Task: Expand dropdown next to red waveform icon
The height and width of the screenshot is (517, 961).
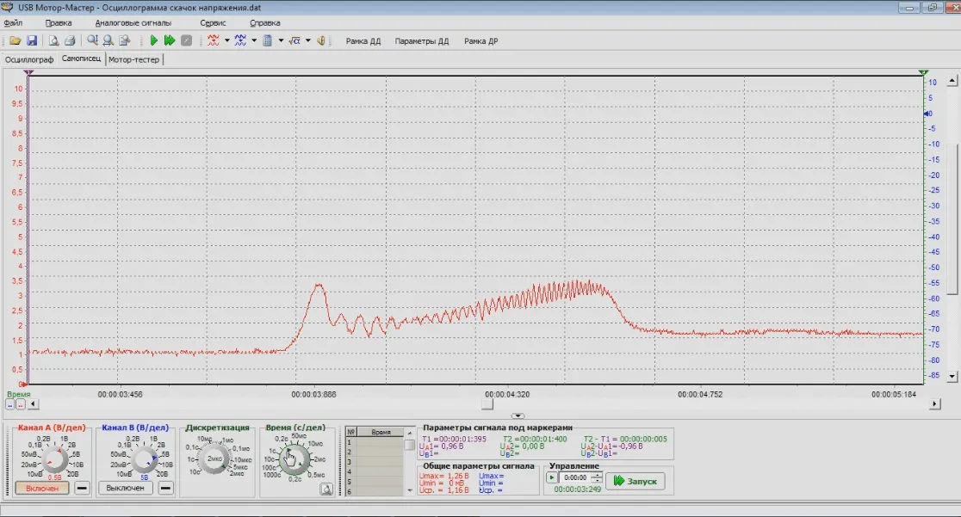Action: (x=226, y=40)
